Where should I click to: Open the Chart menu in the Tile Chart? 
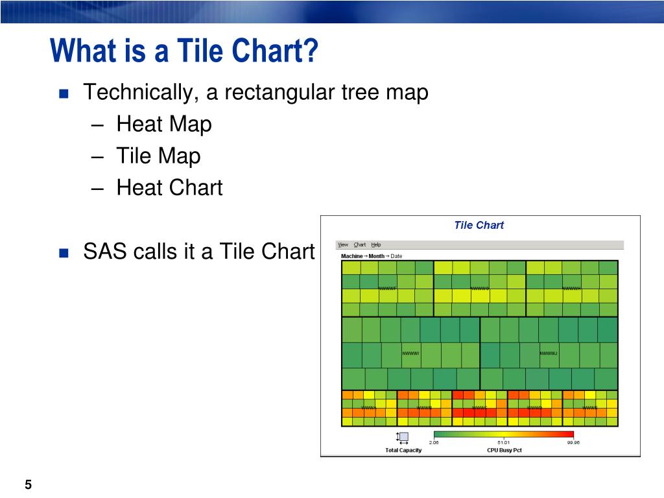(359, 244)
